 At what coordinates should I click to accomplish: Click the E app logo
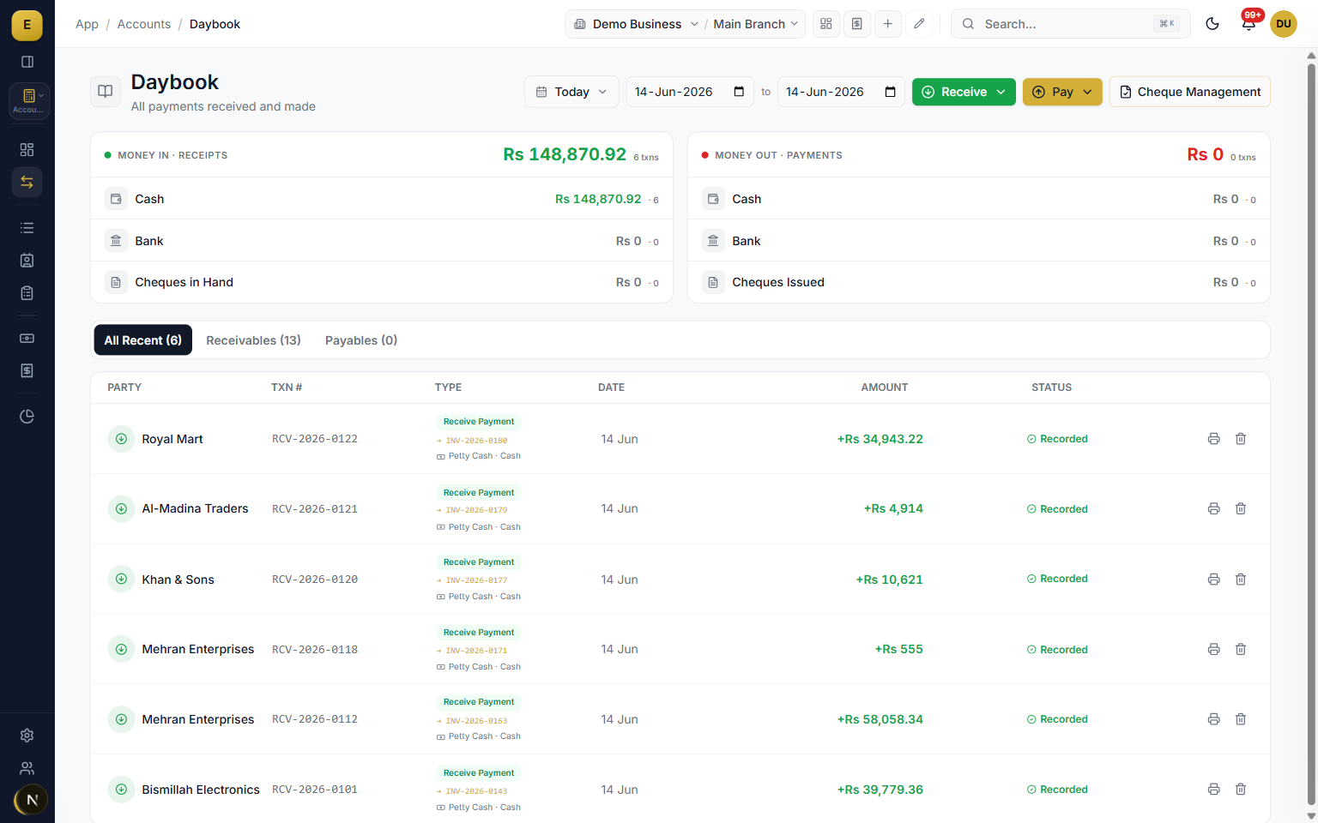[27, 26]
